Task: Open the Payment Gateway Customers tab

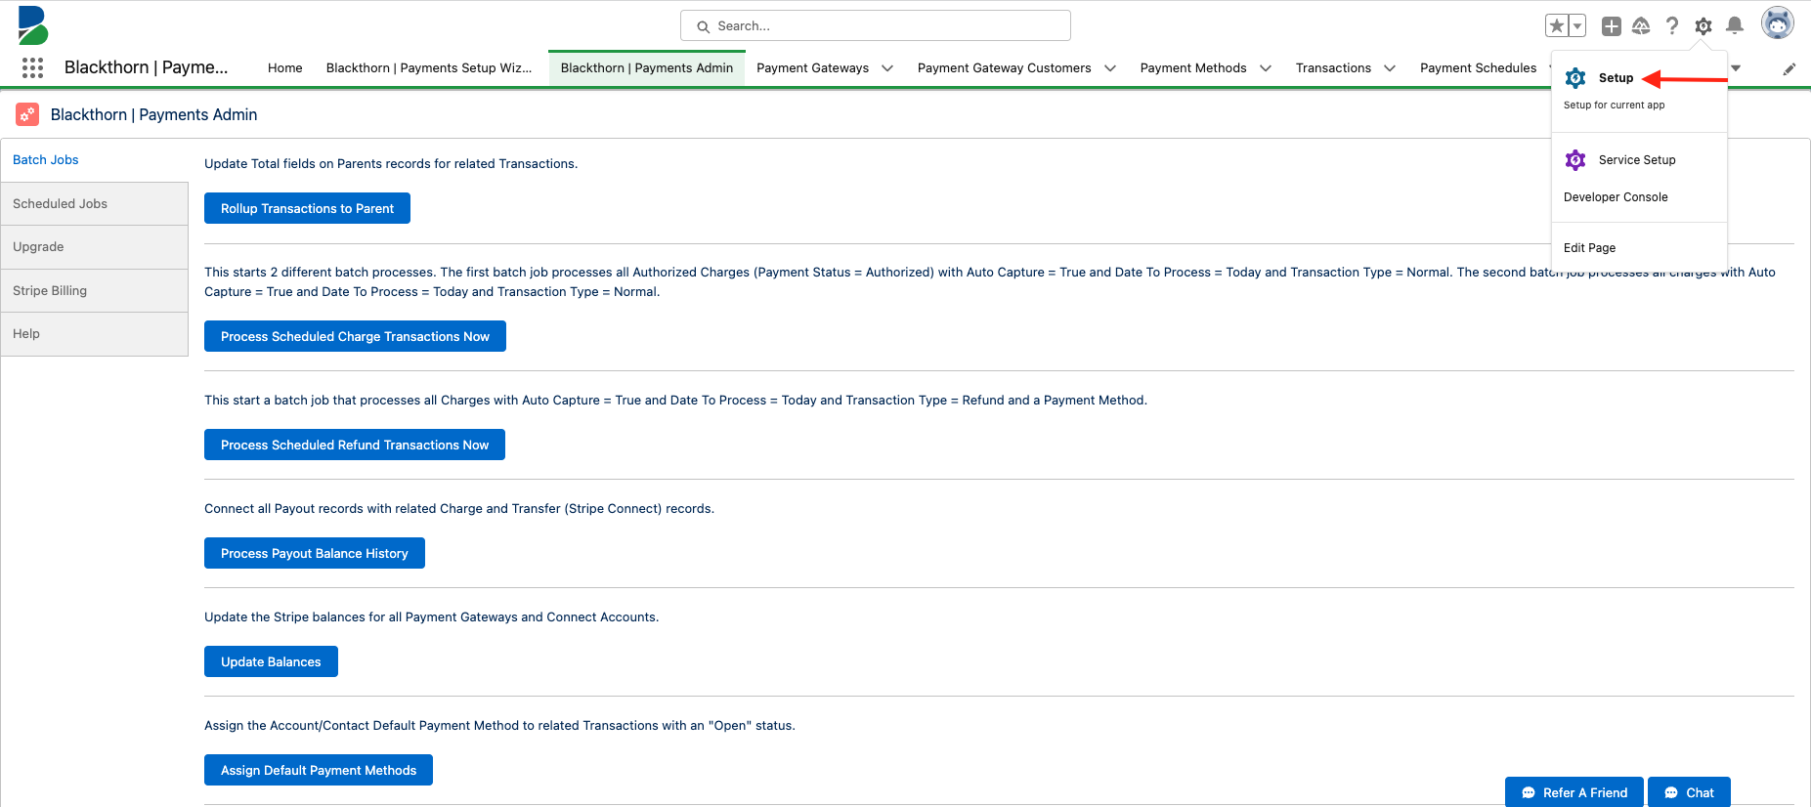Action: [x=1004, y=68]
